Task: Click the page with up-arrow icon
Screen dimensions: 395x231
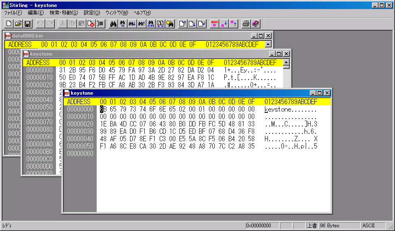Action: [x=183, y=24]
